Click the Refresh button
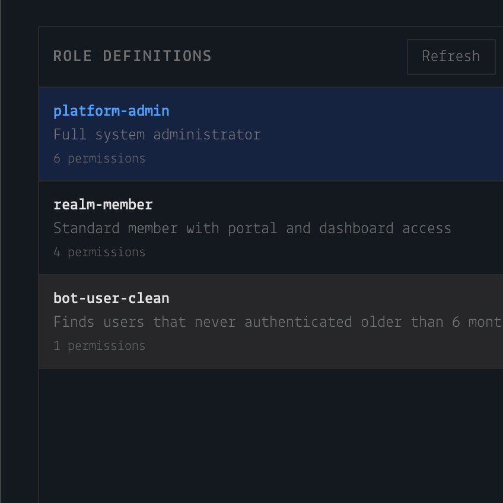This screenshot has height=503, width=503. tap(451, 57)
